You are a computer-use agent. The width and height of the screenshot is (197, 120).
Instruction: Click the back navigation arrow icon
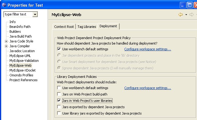click(181, 15)
